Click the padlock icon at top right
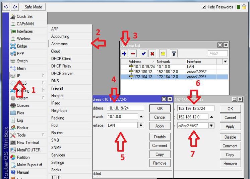Screen dimensions: 250x179 click(244, 7)
